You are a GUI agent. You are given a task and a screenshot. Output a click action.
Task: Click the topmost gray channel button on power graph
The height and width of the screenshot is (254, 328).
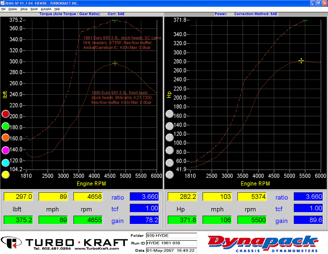point(169,114)
